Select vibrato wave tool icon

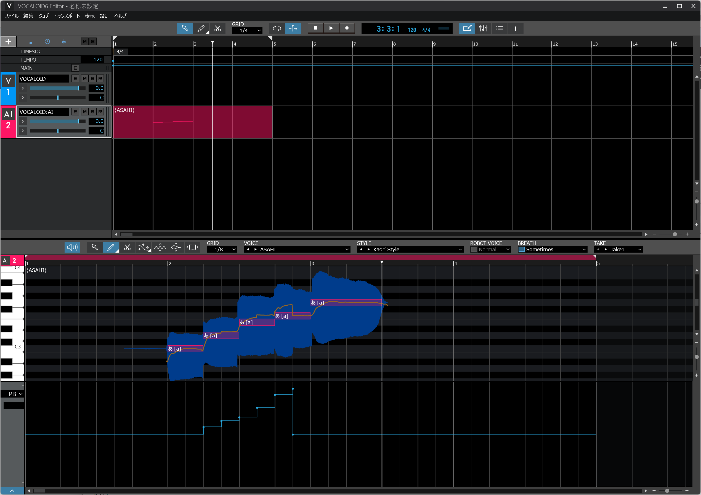160,247
